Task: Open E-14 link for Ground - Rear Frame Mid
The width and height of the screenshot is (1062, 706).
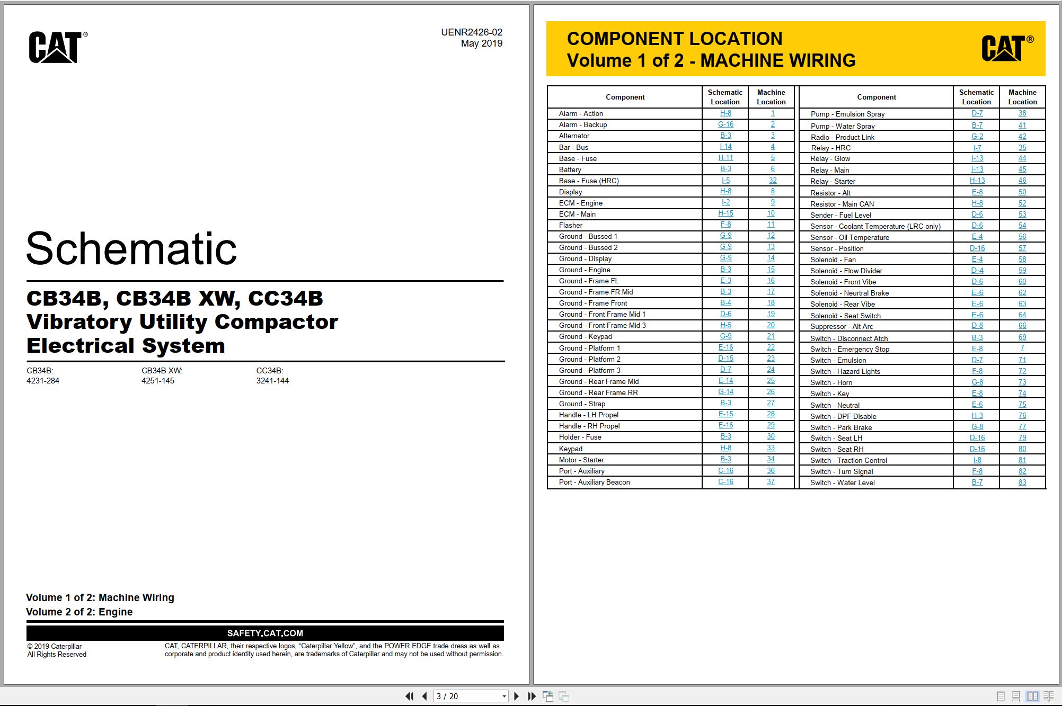Action: tap(725, 381)
